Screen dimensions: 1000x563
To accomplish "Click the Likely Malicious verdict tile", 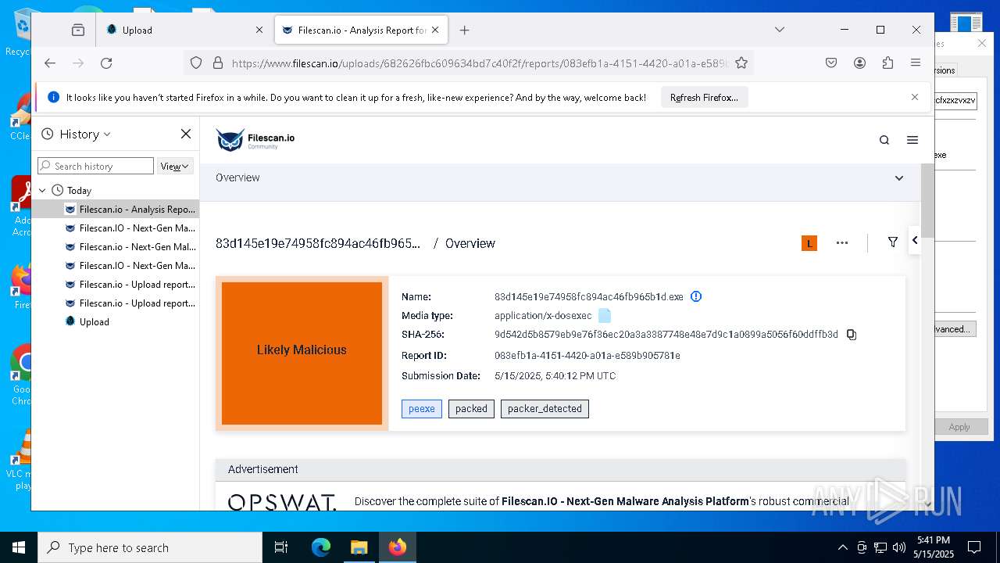I will pos(302,353).
